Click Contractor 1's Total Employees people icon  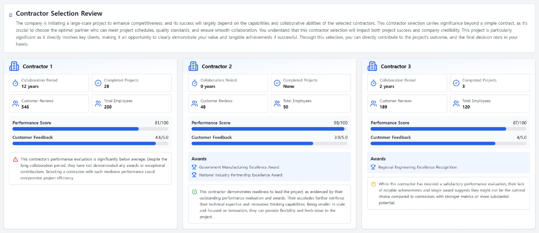tap(98, 104)
